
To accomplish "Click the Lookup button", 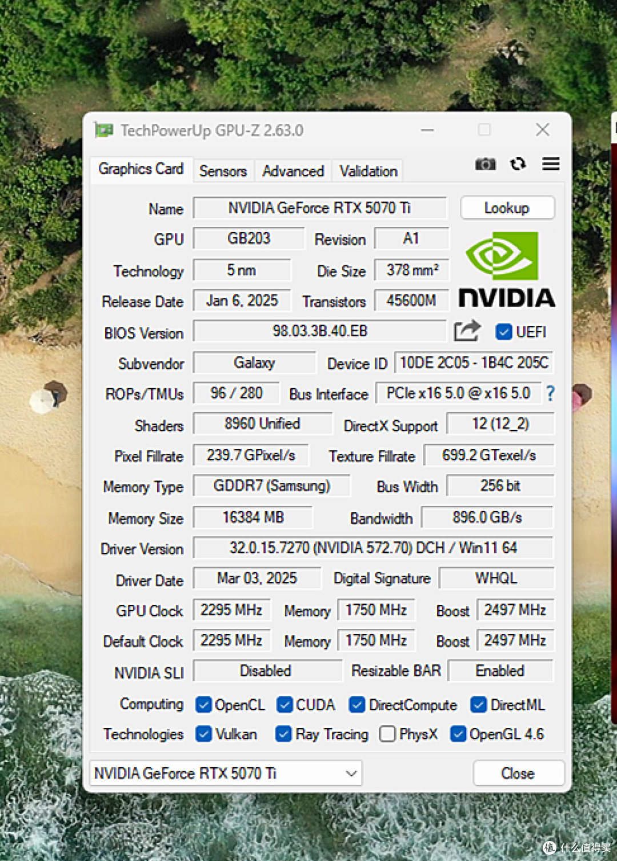I will (x=507, y=208).
